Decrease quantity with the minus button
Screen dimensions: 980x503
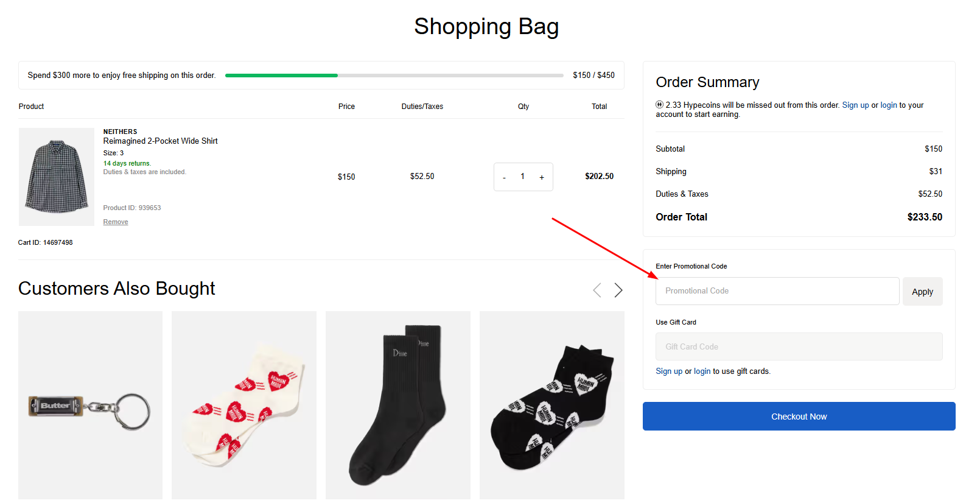[x=504, y=177]
